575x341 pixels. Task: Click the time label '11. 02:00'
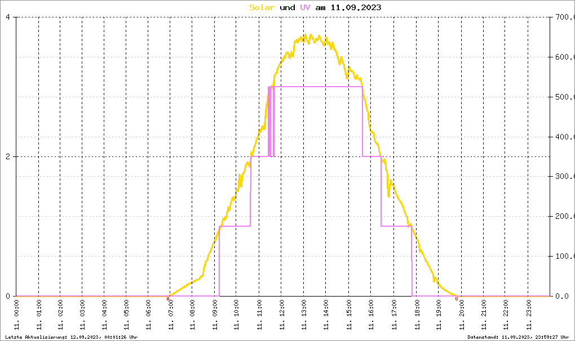click(60, 315)
